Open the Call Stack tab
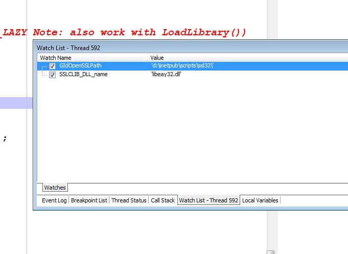The image size is (348, 254). (163, 200)
